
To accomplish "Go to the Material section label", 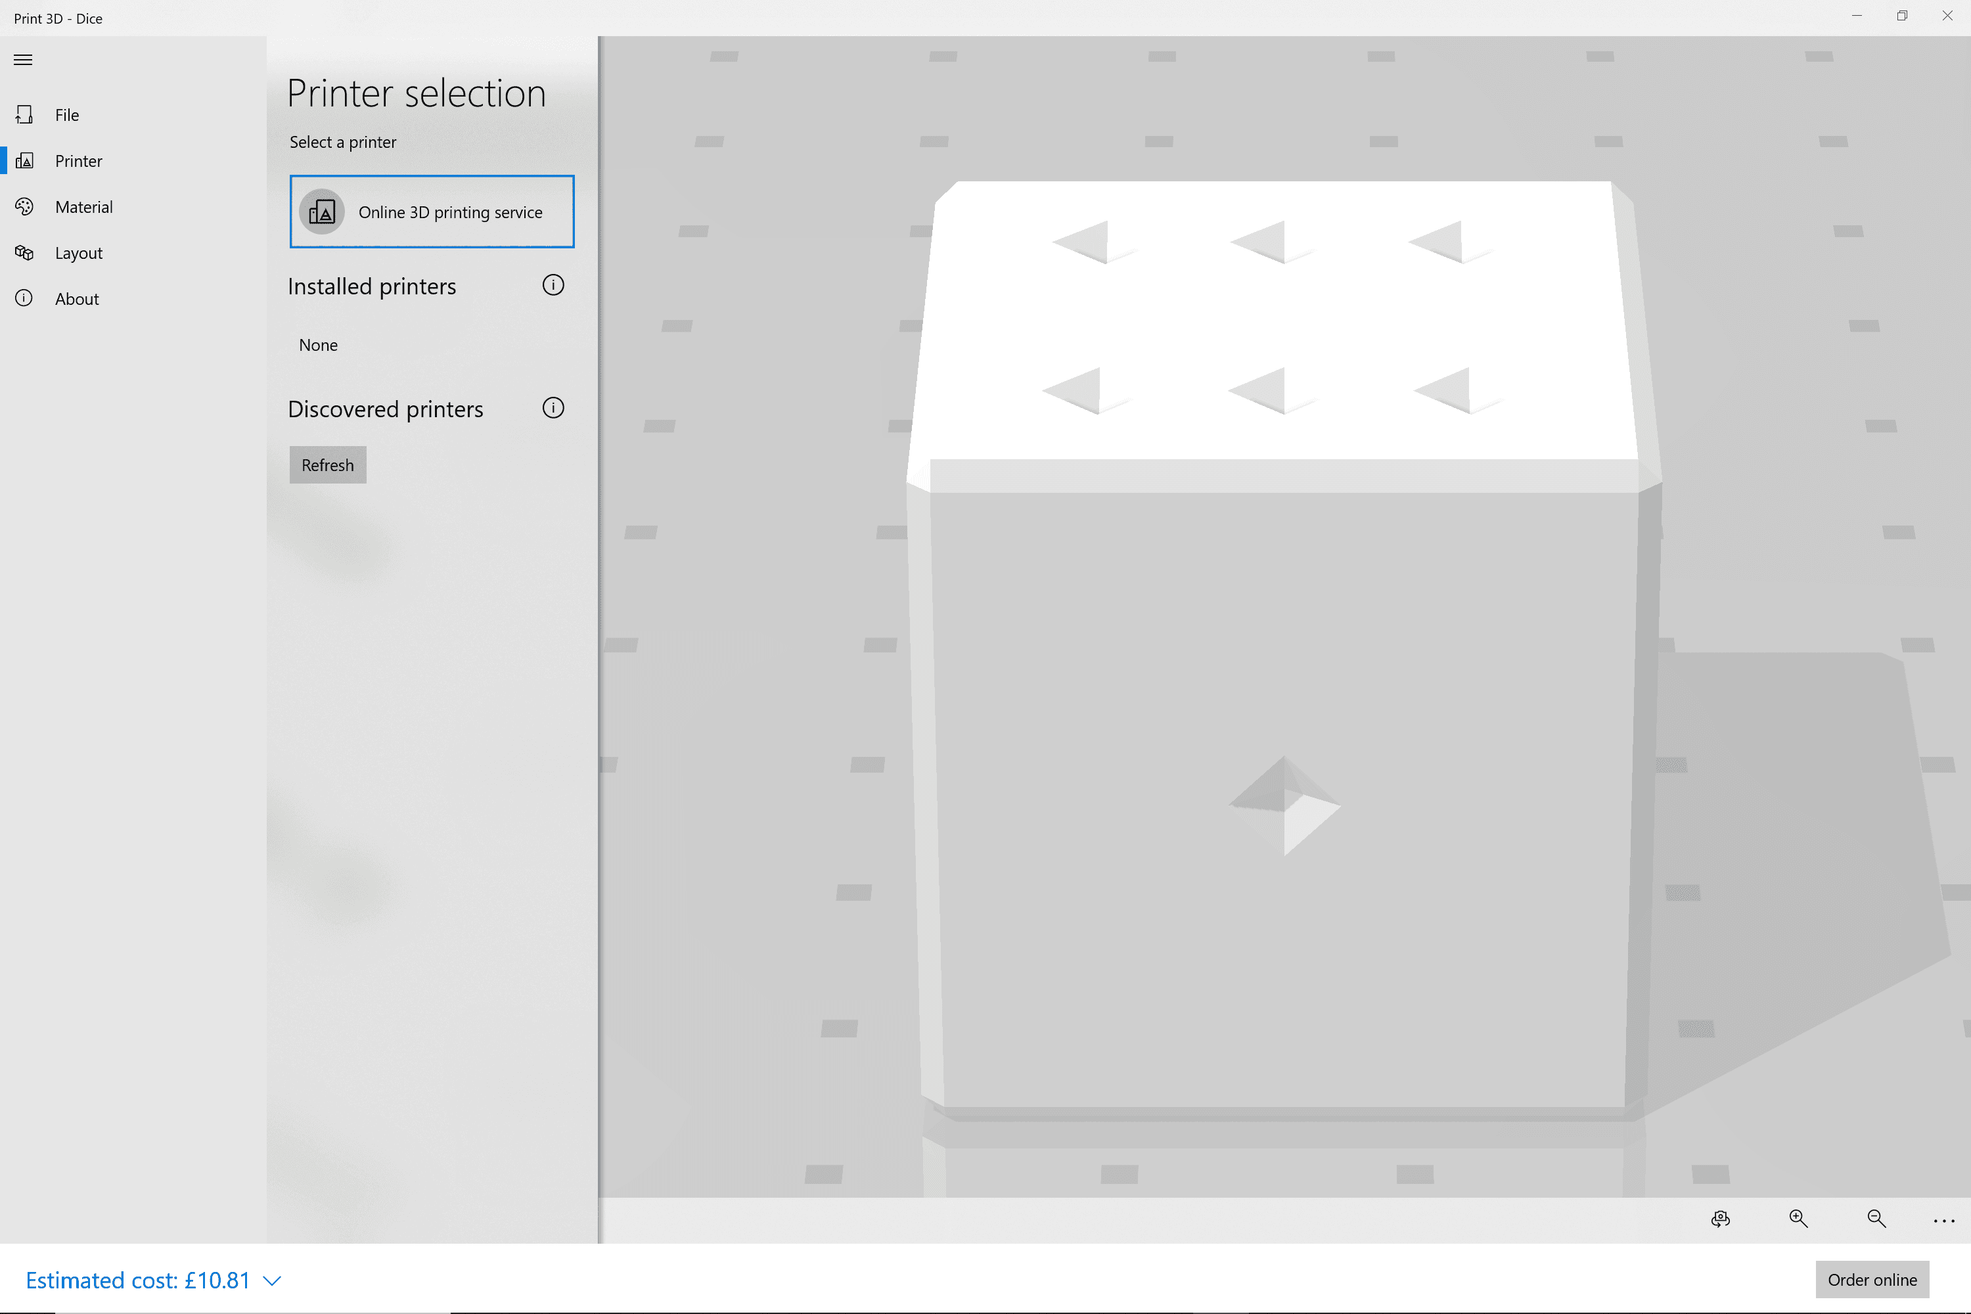I will click(x=84, y=207).
